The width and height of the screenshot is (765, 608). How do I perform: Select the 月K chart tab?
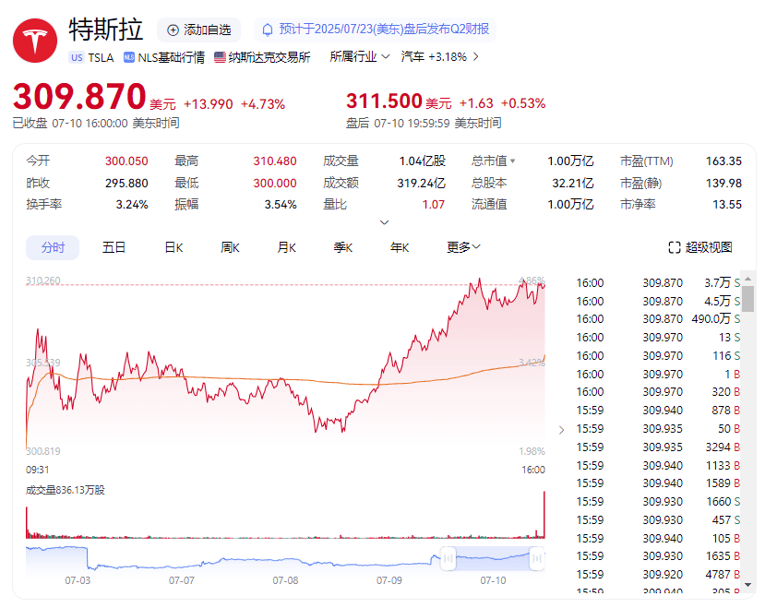pos(286,247)
